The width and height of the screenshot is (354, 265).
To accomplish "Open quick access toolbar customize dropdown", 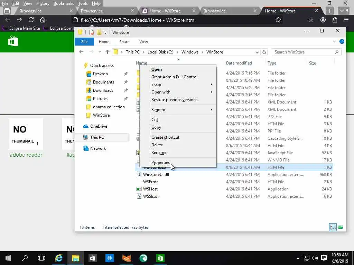I will pyautogui.click(x=105, y=32).
